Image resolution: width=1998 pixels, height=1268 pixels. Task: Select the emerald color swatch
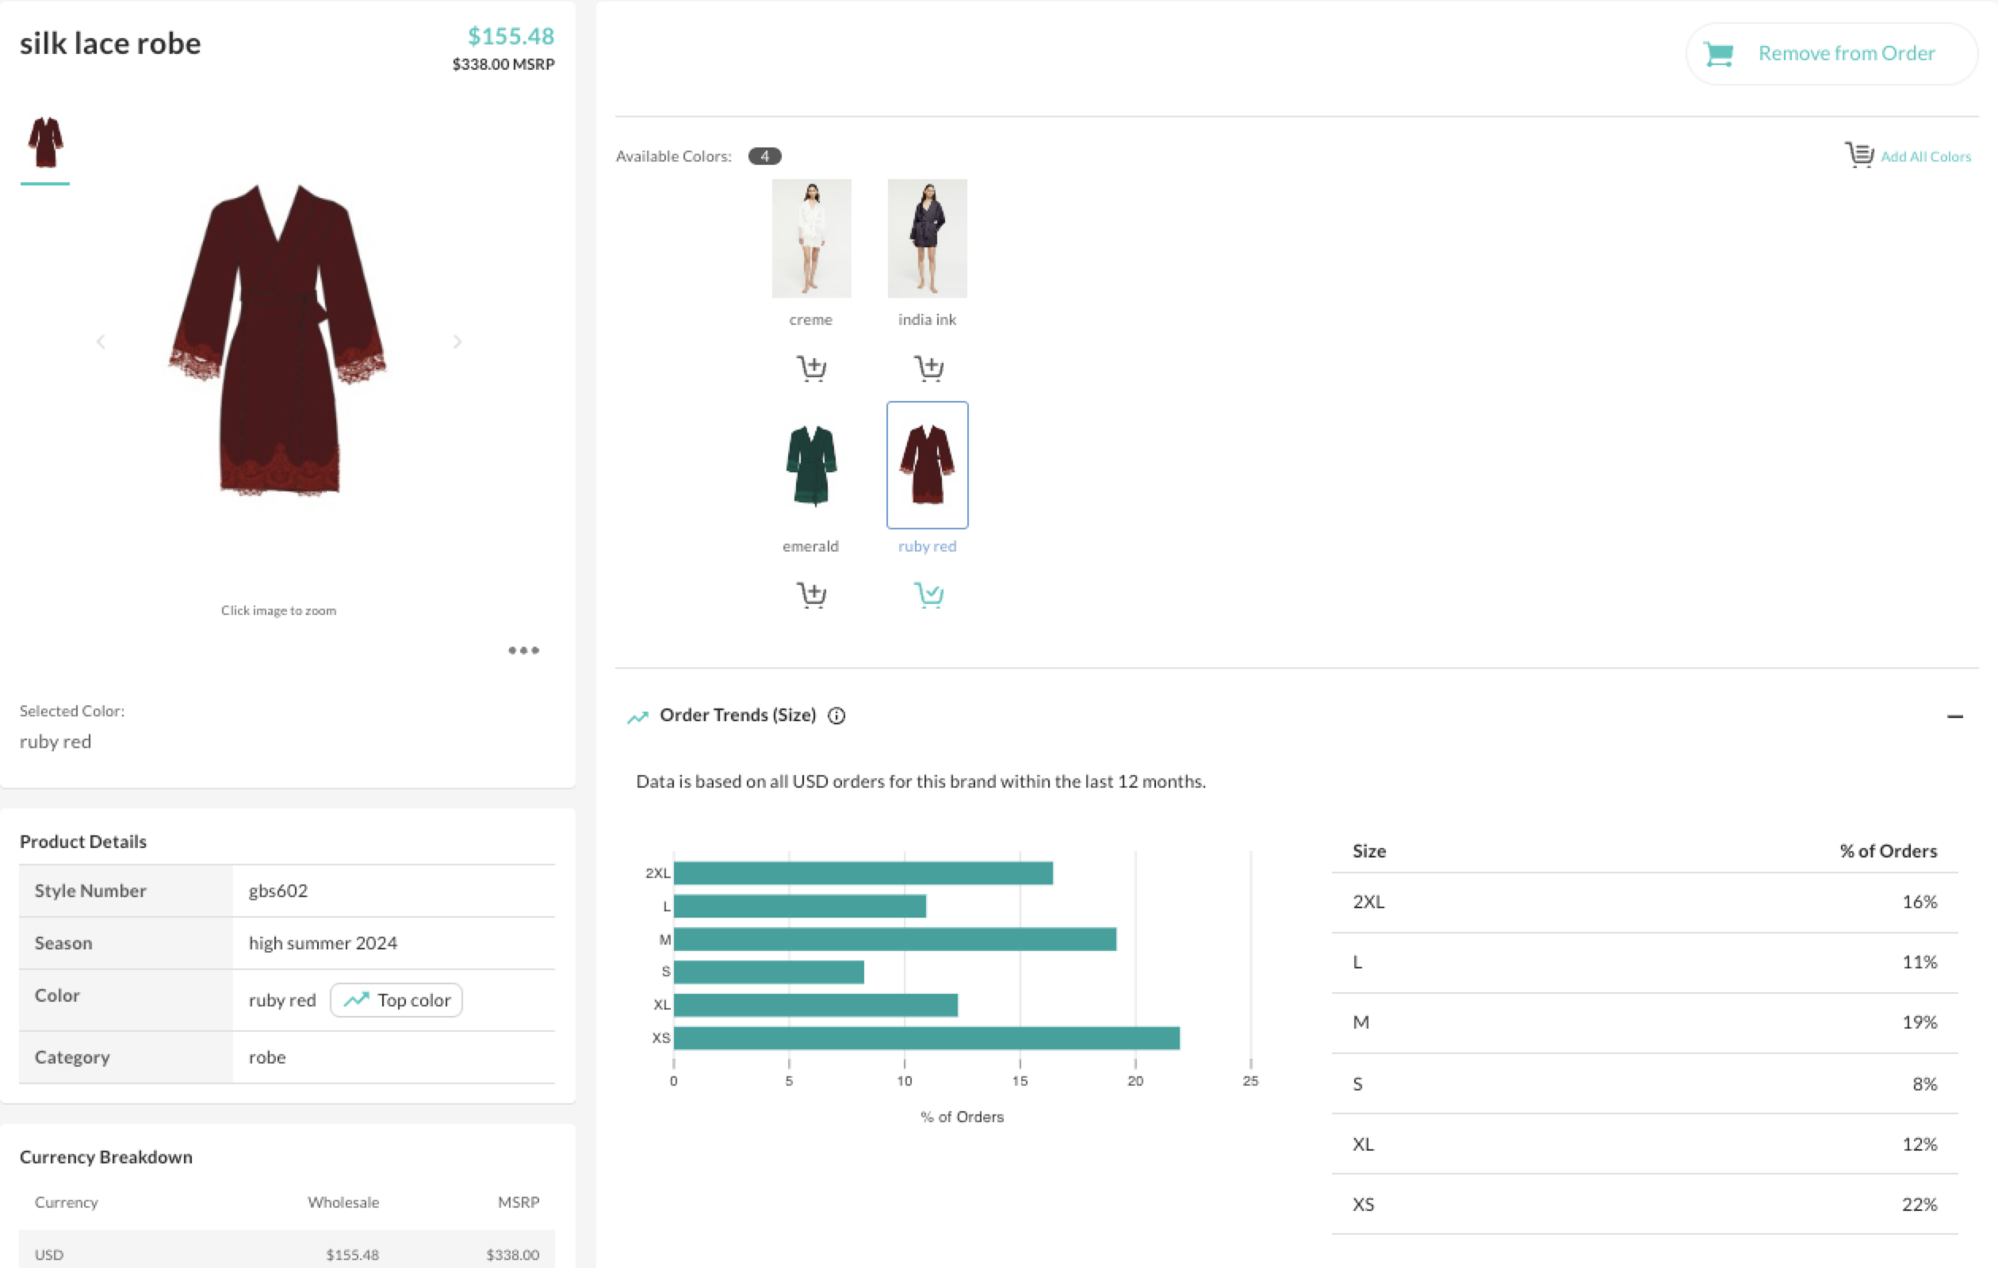[810, 465]
